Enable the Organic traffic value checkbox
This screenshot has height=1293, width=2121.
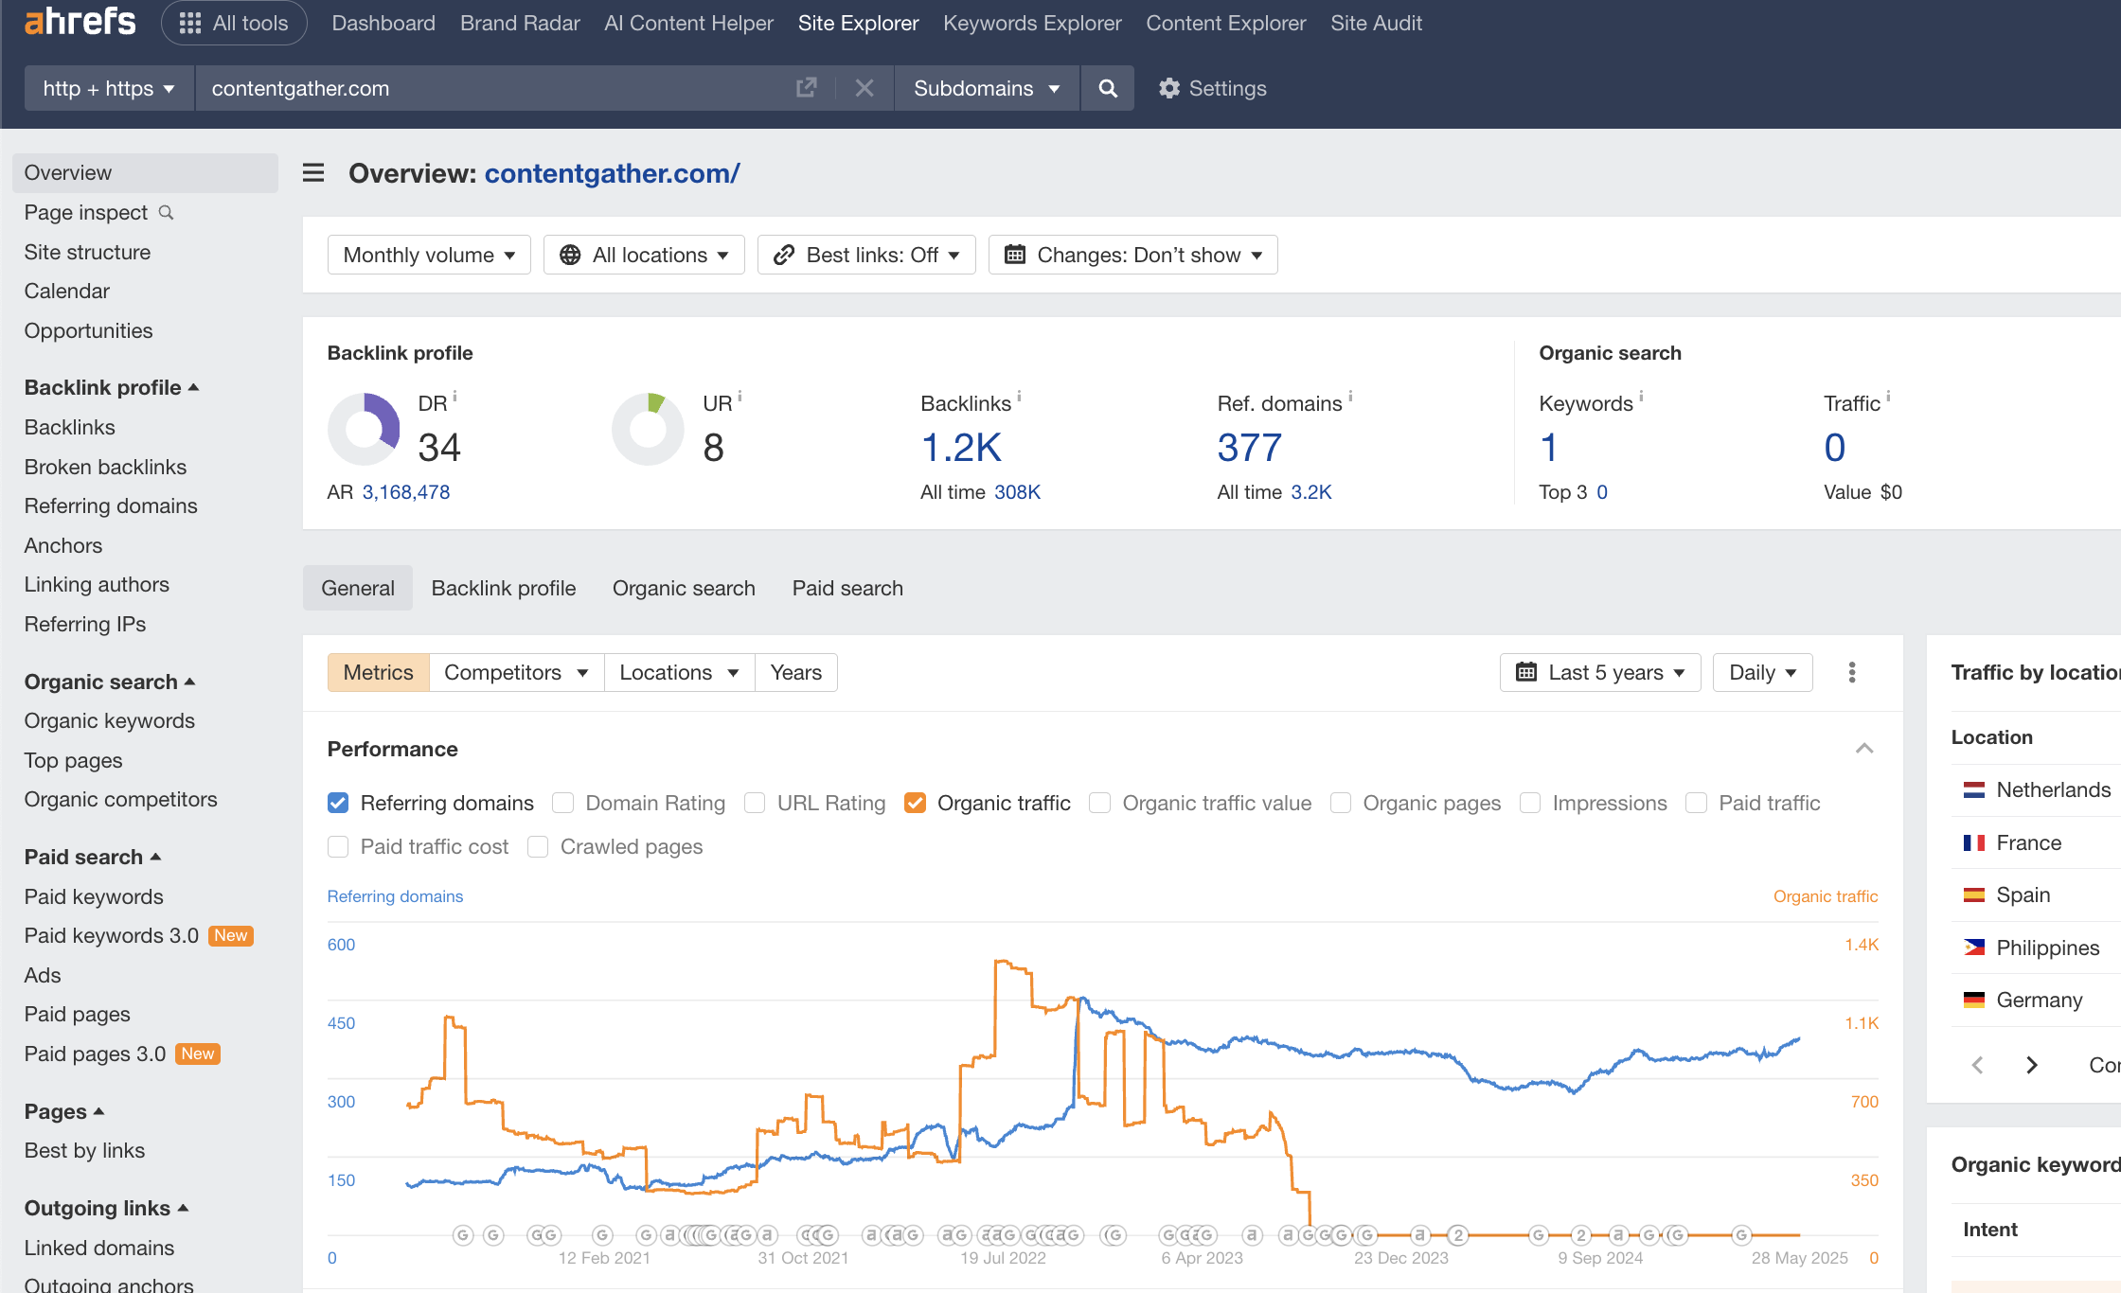tap(1100, 803)
